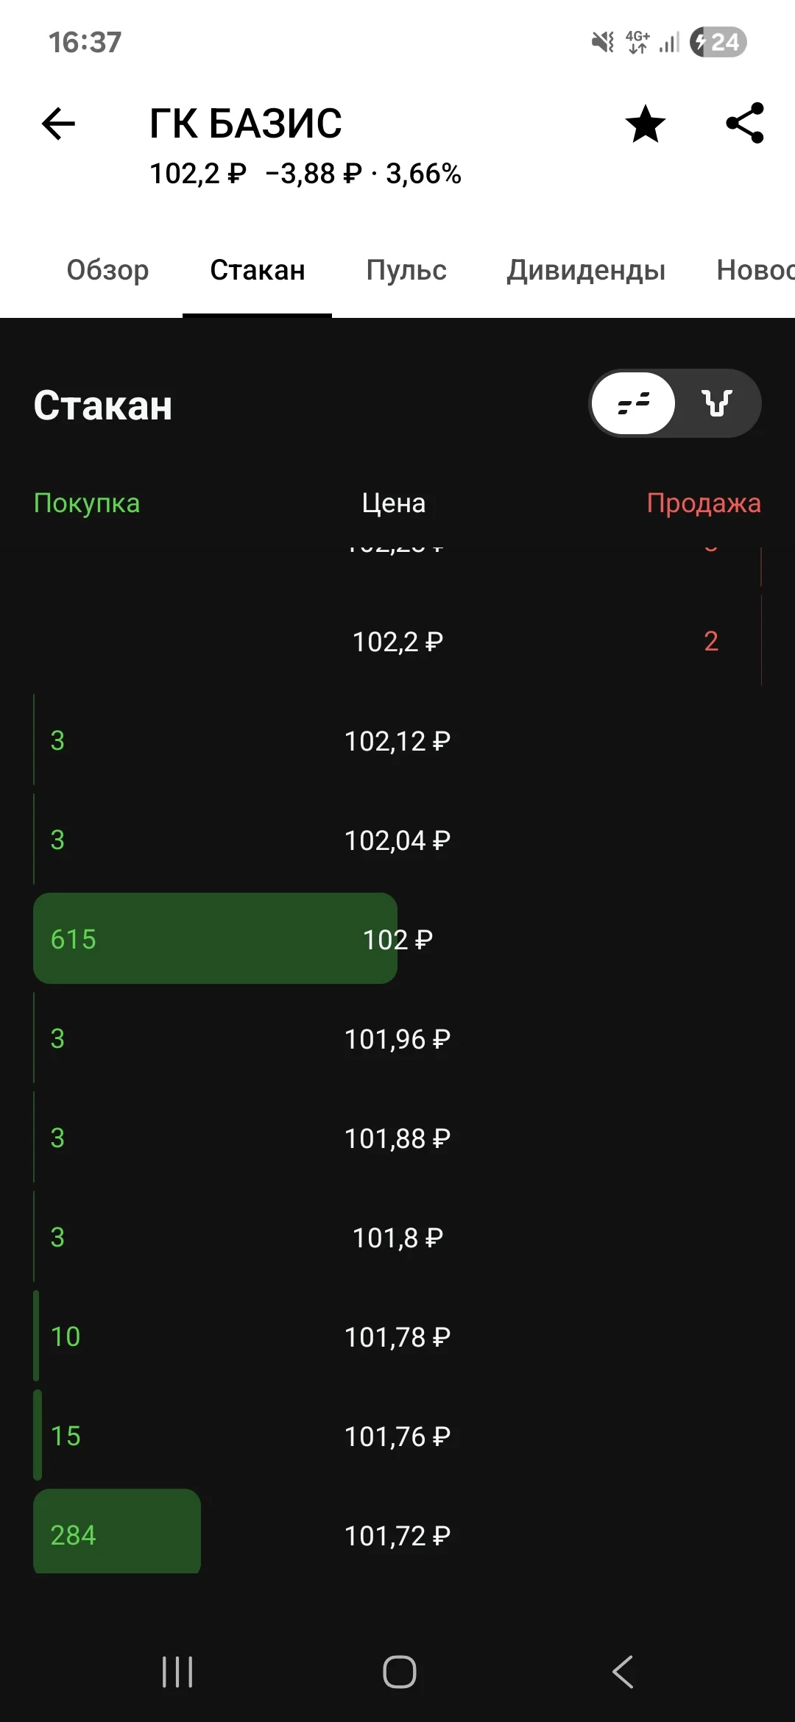Open the Обзор tab
The width and height of the screenshot is (795, 1722).
tap(107, 270)
